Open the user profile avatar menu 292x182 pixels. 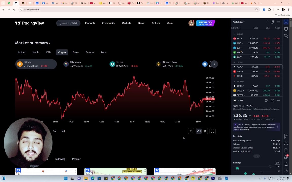point(191,23)
